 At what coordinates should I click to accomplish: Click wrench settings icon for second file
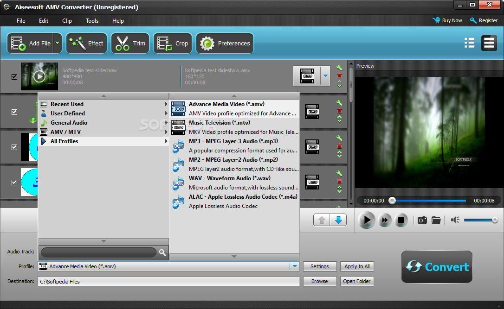(x=339, y=103)
